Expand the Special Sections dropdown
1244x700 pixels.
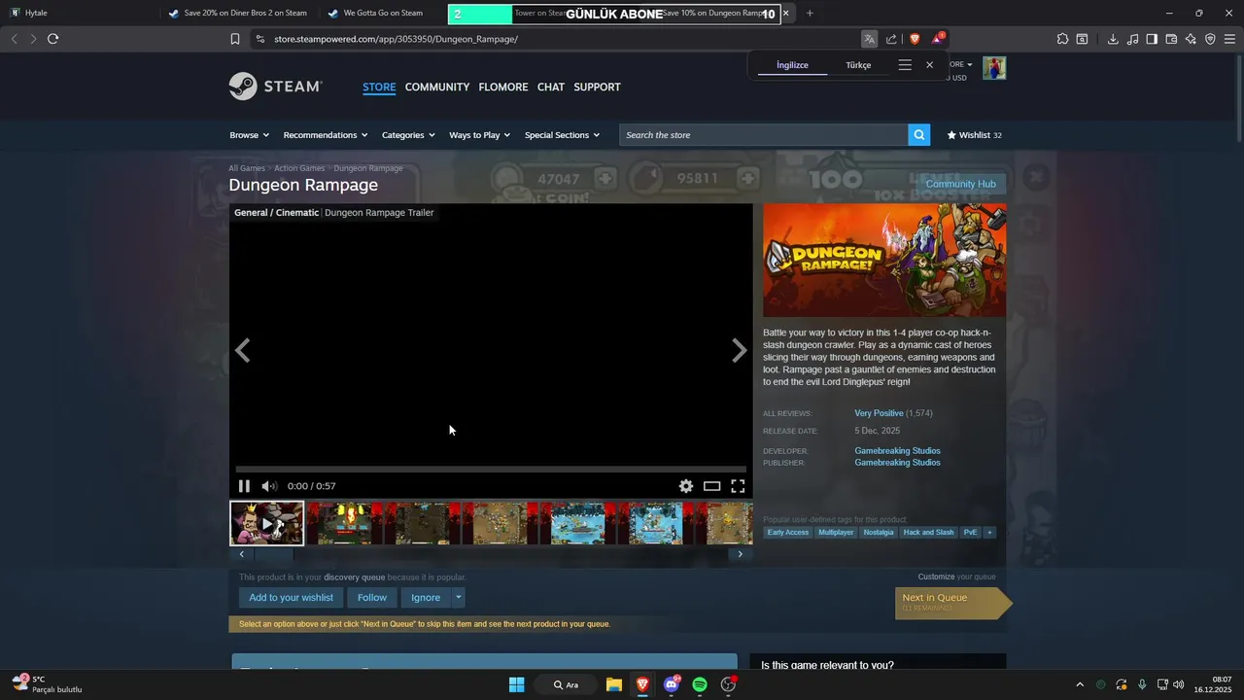(x=562, y=135)
